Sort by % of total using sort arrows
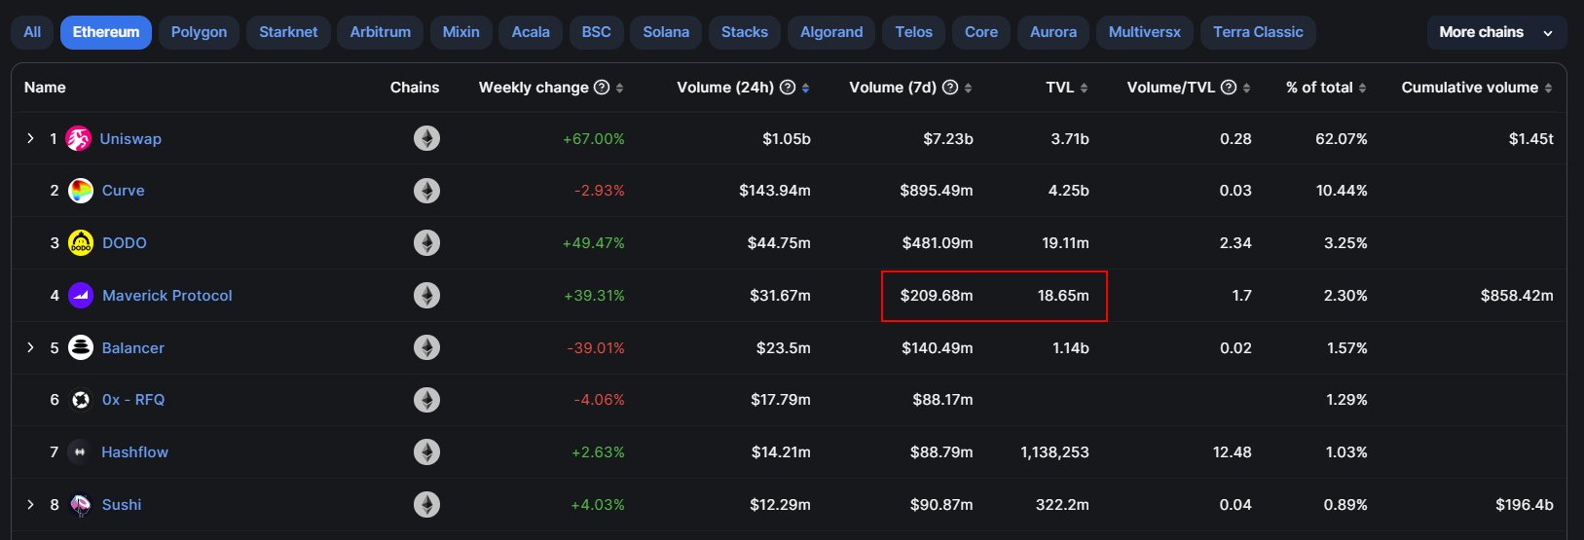 [x=1363, y=88]
